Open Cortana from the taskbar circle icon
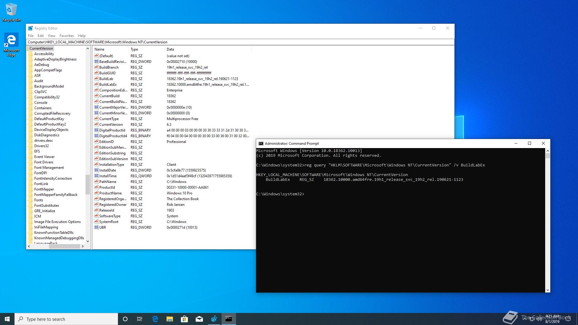 click(x=125, y=319)
